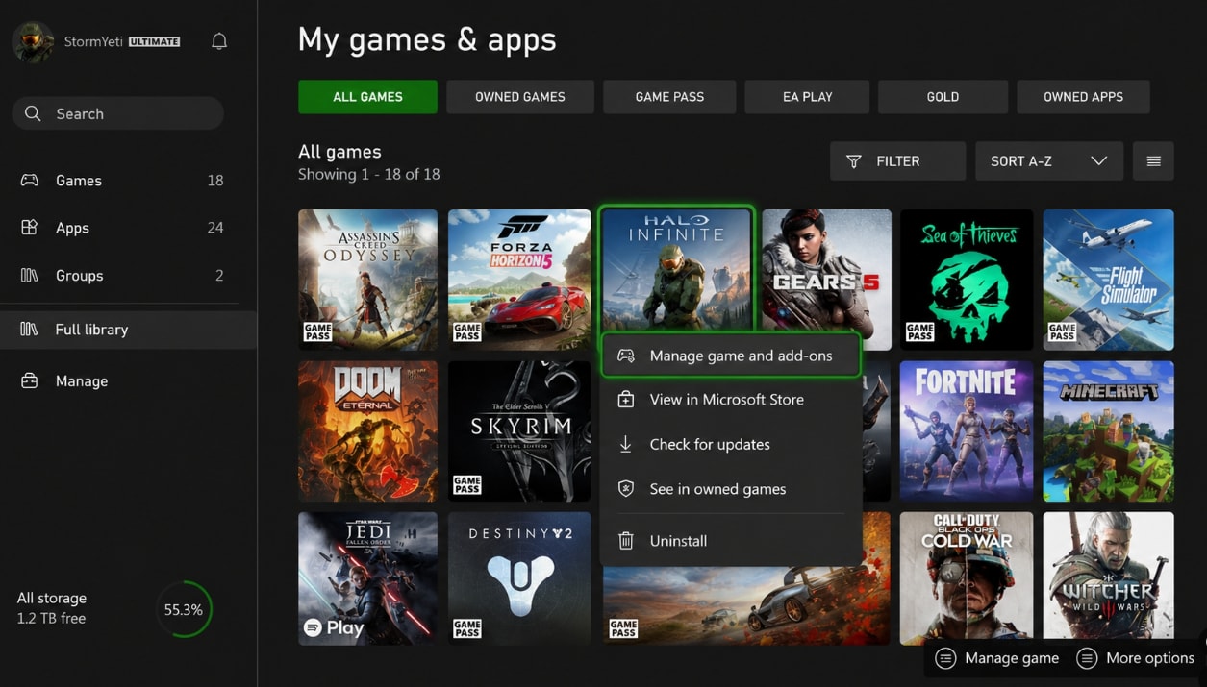The height and width of the screenshot is (687, 1207).
Task: Open Groups in the sidebar
Action: pyautogui.click(x=122, y=275)
